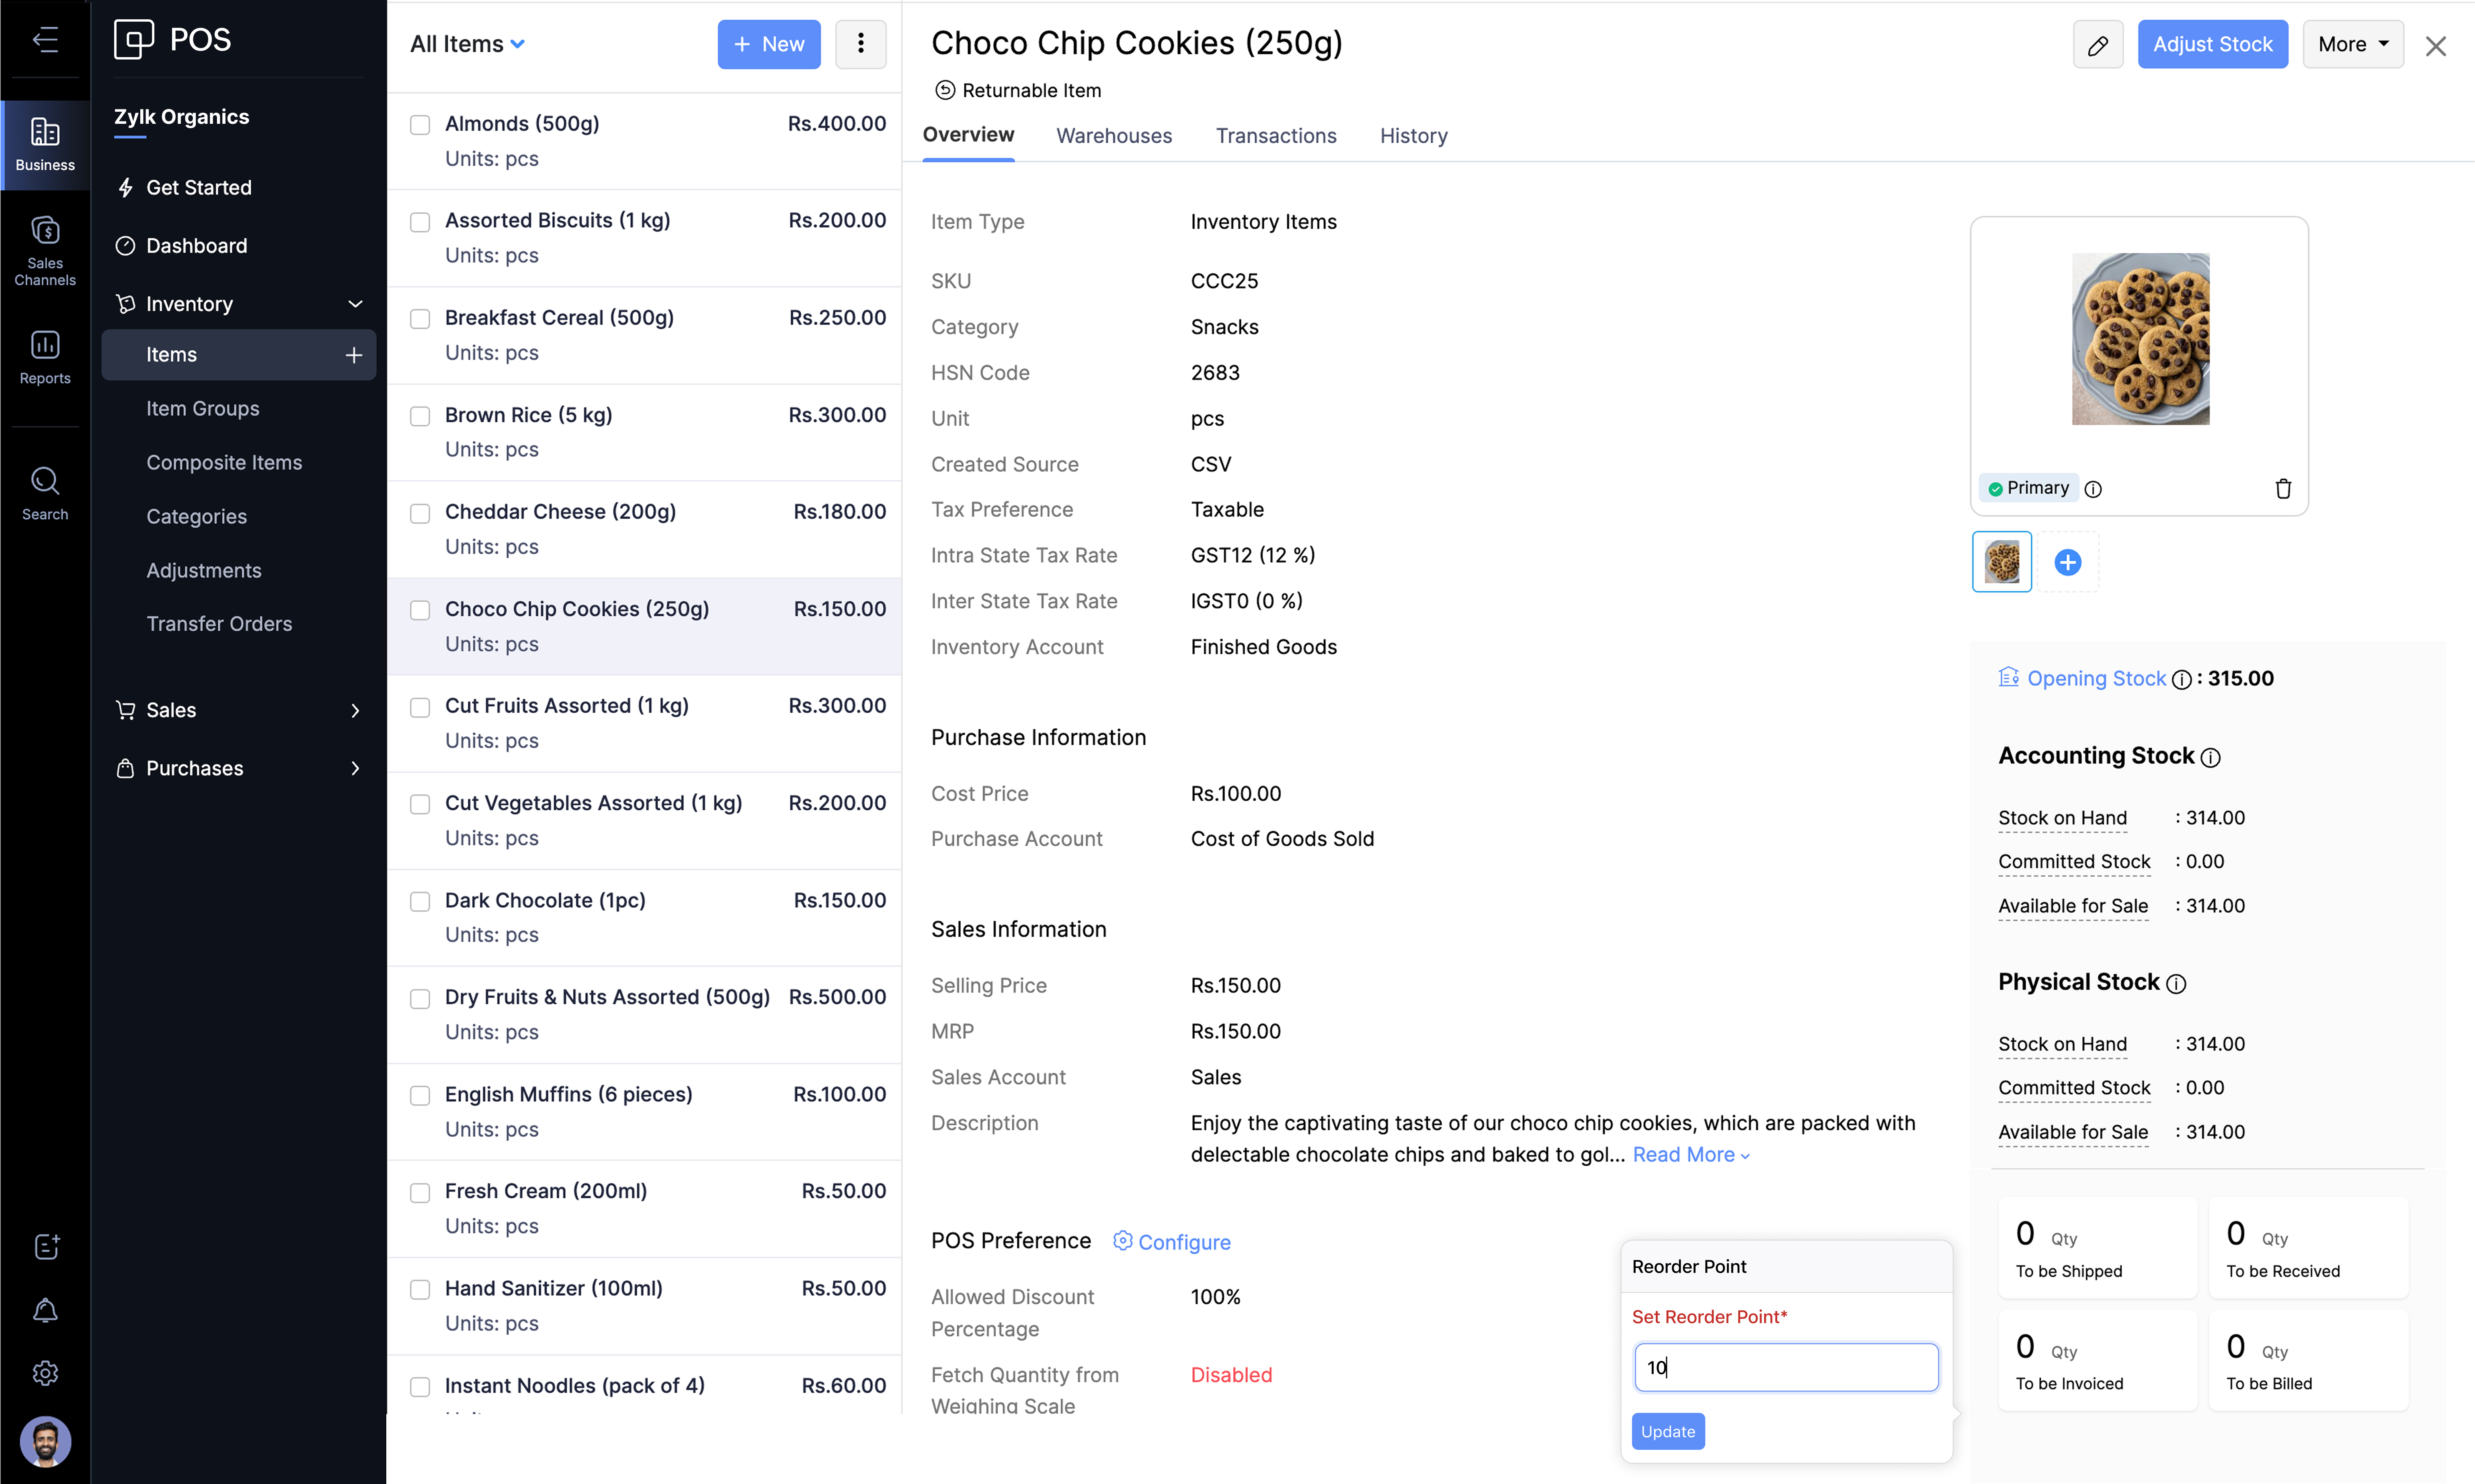Collapse sidebar using top-left arrow icon
Viewport: 2475px width, 1484px height.
pyautogui.click(x=45, y=39)
